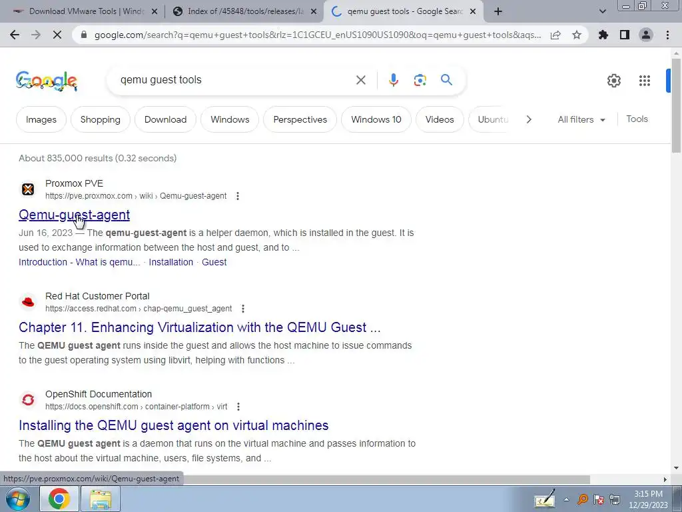Image resolution: width=682 pixels, height=512 pixels.
Task: Clear the search box with the X
Action: click(x=360, y=80)
